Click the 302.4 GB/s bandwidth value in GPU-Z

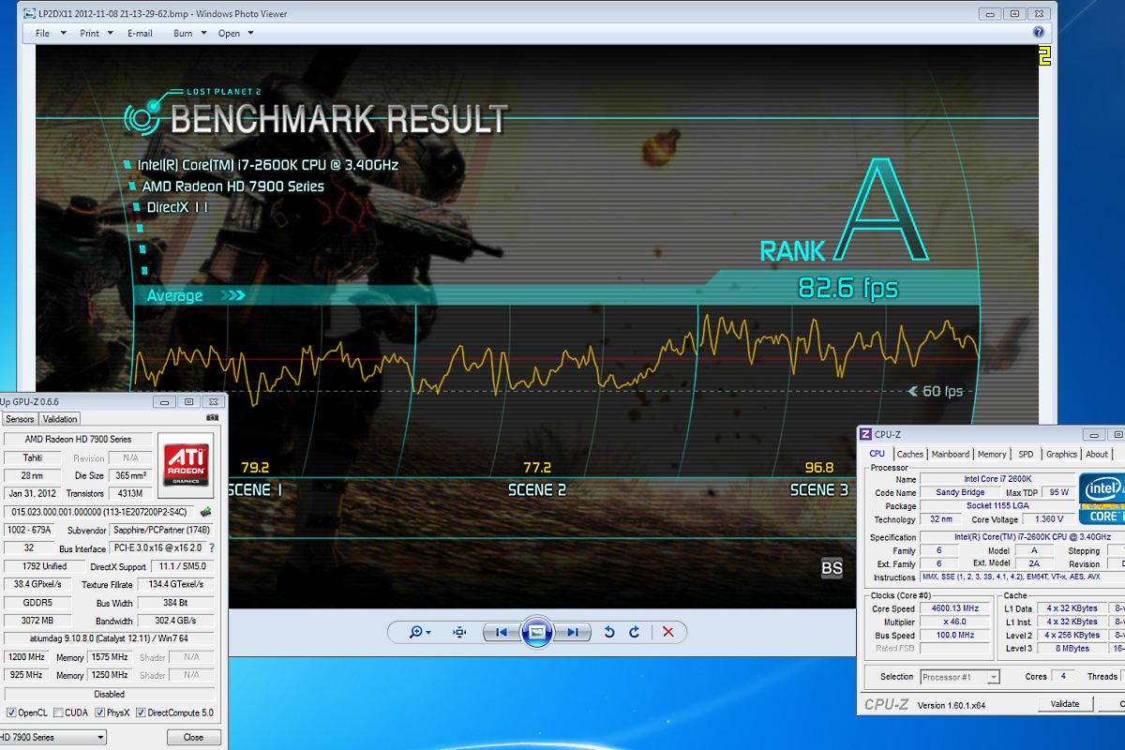point(177,621)
